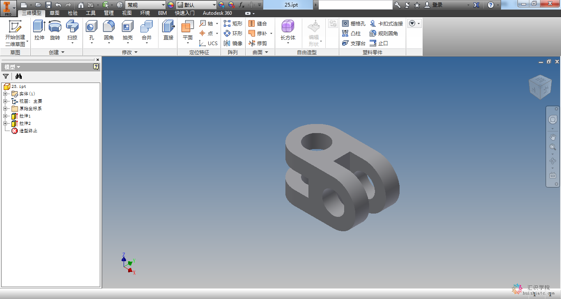Select the Fillet (圆角) tool
The image size is (561, 299).
point(109,32)
